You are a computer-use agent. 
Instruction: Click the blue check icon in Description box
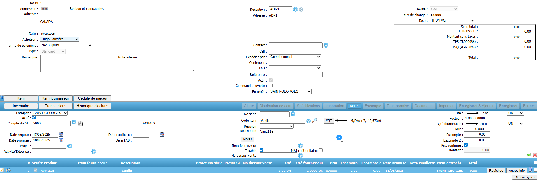[x=339, y=137]
